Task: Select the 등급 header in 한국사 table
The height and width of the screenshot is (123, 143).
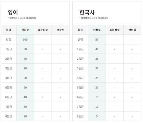Action: click(80, 30)
